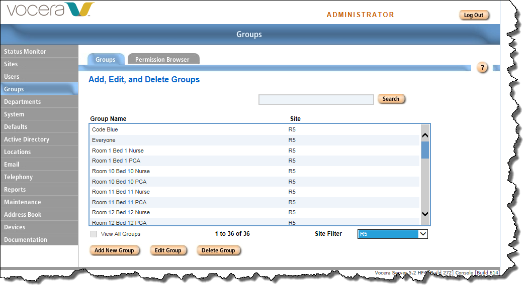
Task: Click the Edit Group button
Action: tap(168, 250)
